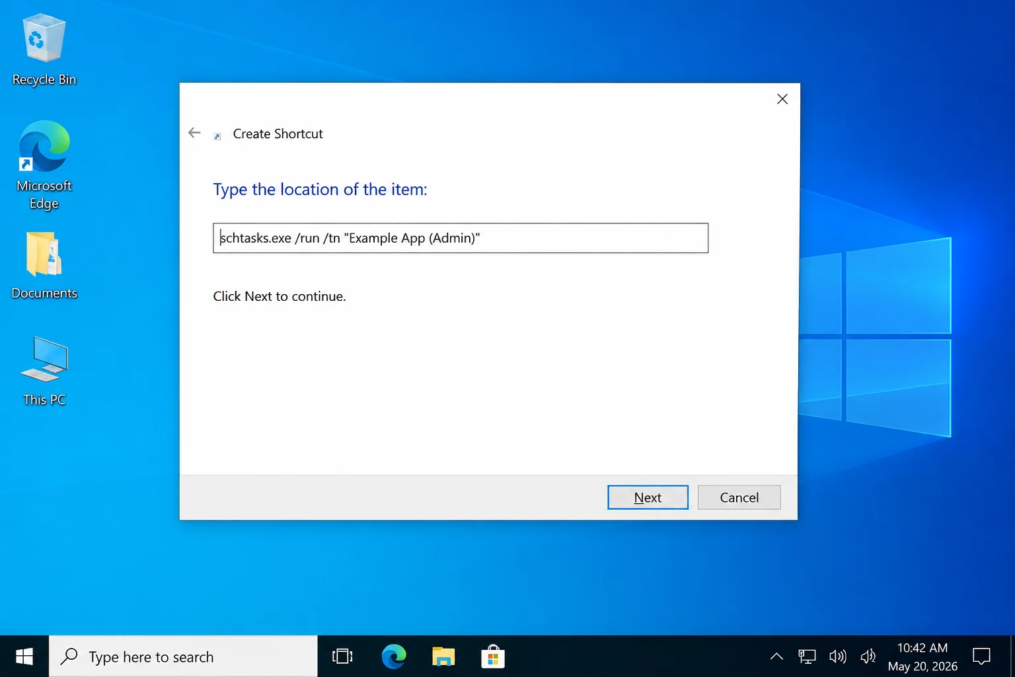Go back using the wizard back arrow
Image resolution: width=1015 pixels, height=677 pixels.
(194, 133)
